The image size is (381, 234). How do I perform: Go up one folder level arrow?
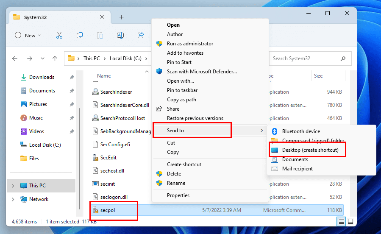pos(55,58)
